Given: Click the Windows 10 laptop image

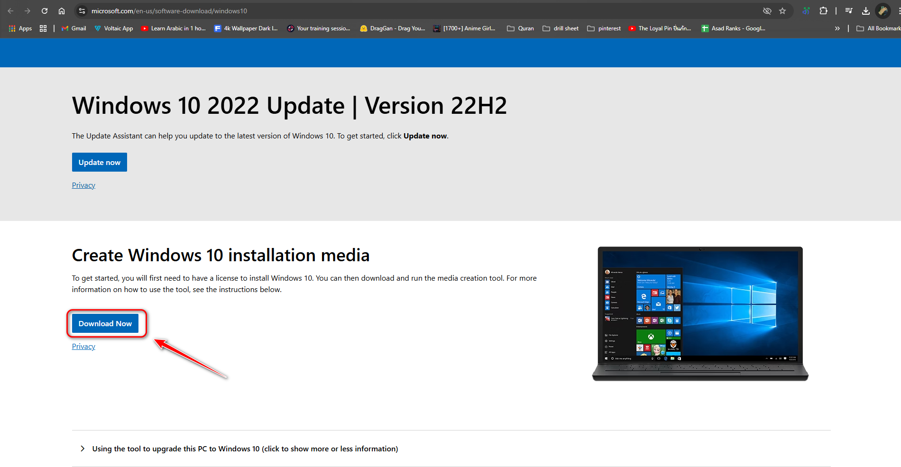Looking at the screenshot, I should pos(700,313).
